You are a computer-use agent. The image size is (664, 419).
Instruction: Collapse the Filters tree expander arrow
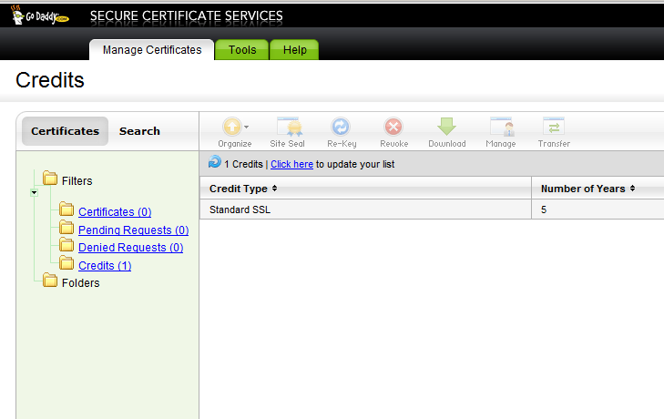click(34, 192)
